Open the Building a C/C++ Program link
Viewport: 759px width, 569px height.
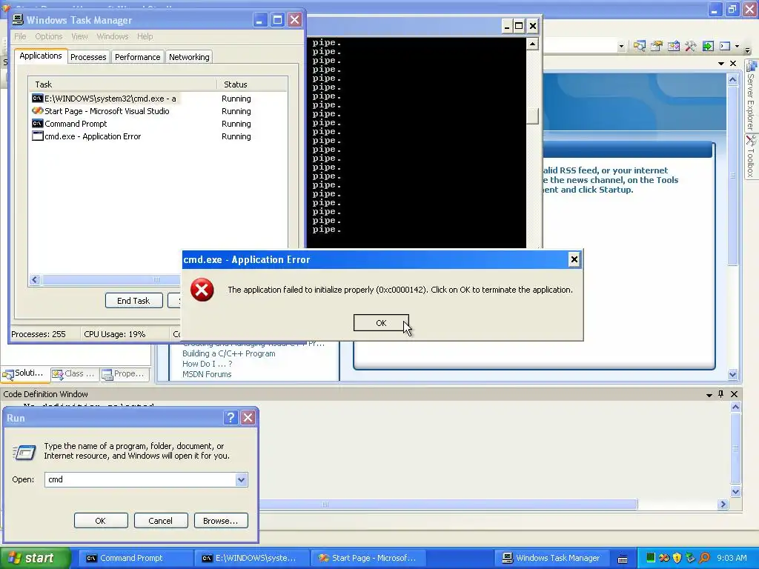[x=229, y=353]
